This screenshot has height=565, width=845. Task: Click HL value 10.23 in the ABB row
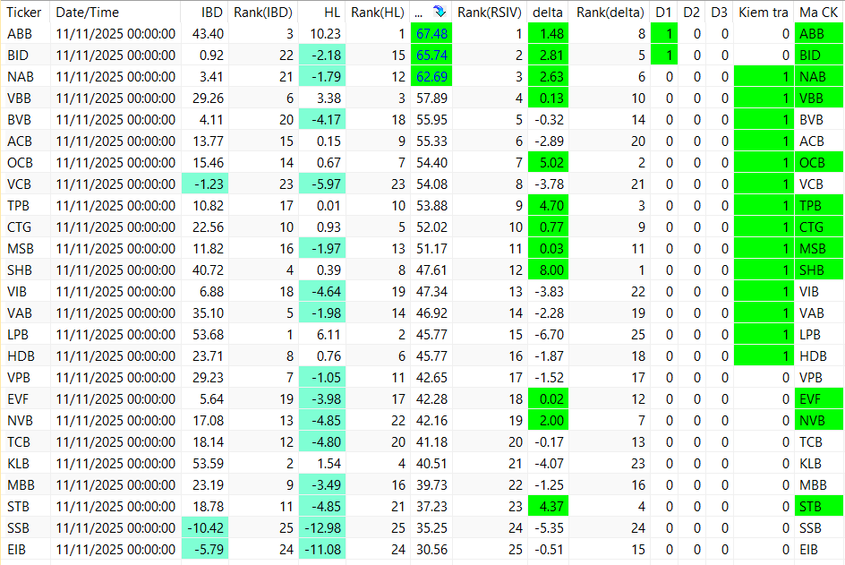(326, 33)
